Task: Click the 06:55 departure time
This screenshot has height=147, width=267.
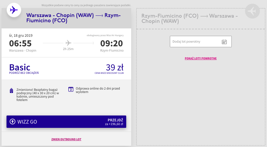Action: [20, 43]
